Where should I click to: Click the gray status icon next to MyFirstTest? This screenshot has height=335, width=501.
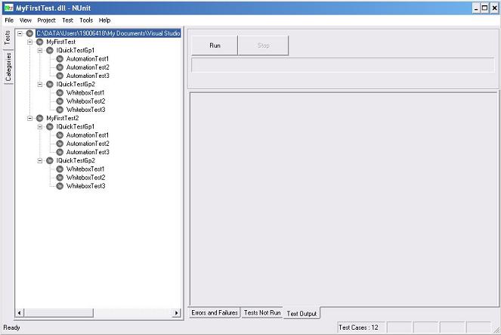(x=39, y=42)
